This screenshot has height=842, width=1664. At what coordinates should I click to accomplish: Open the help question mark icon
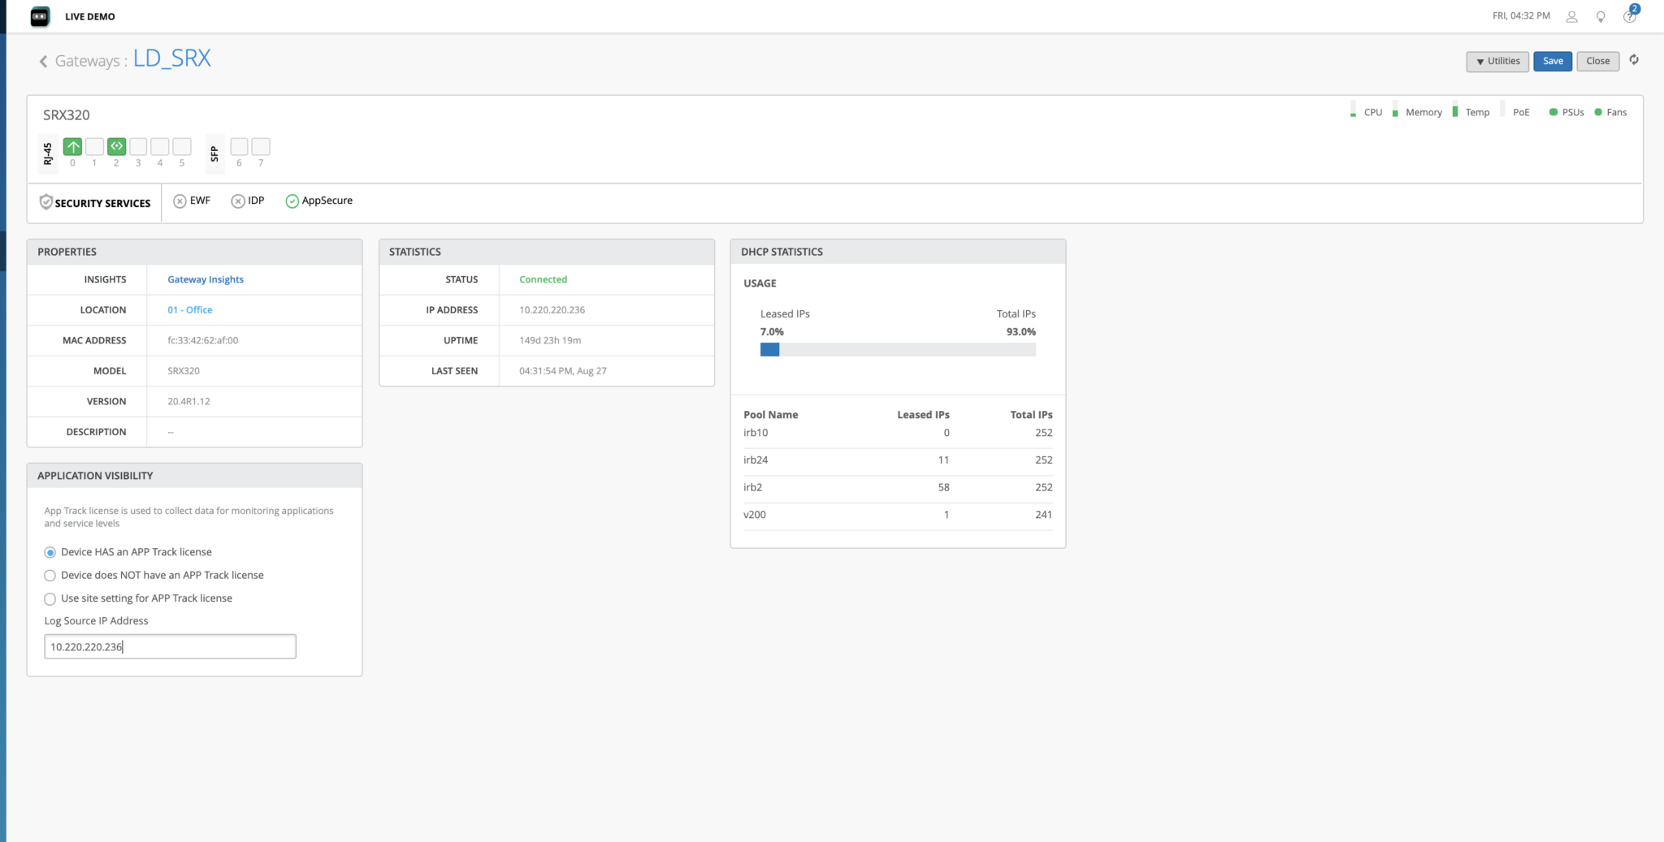tap(1629, 17)
